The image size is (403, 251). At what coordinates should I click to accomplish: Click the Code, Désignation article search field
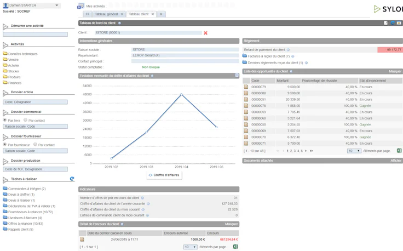click(x=35, y=102)
